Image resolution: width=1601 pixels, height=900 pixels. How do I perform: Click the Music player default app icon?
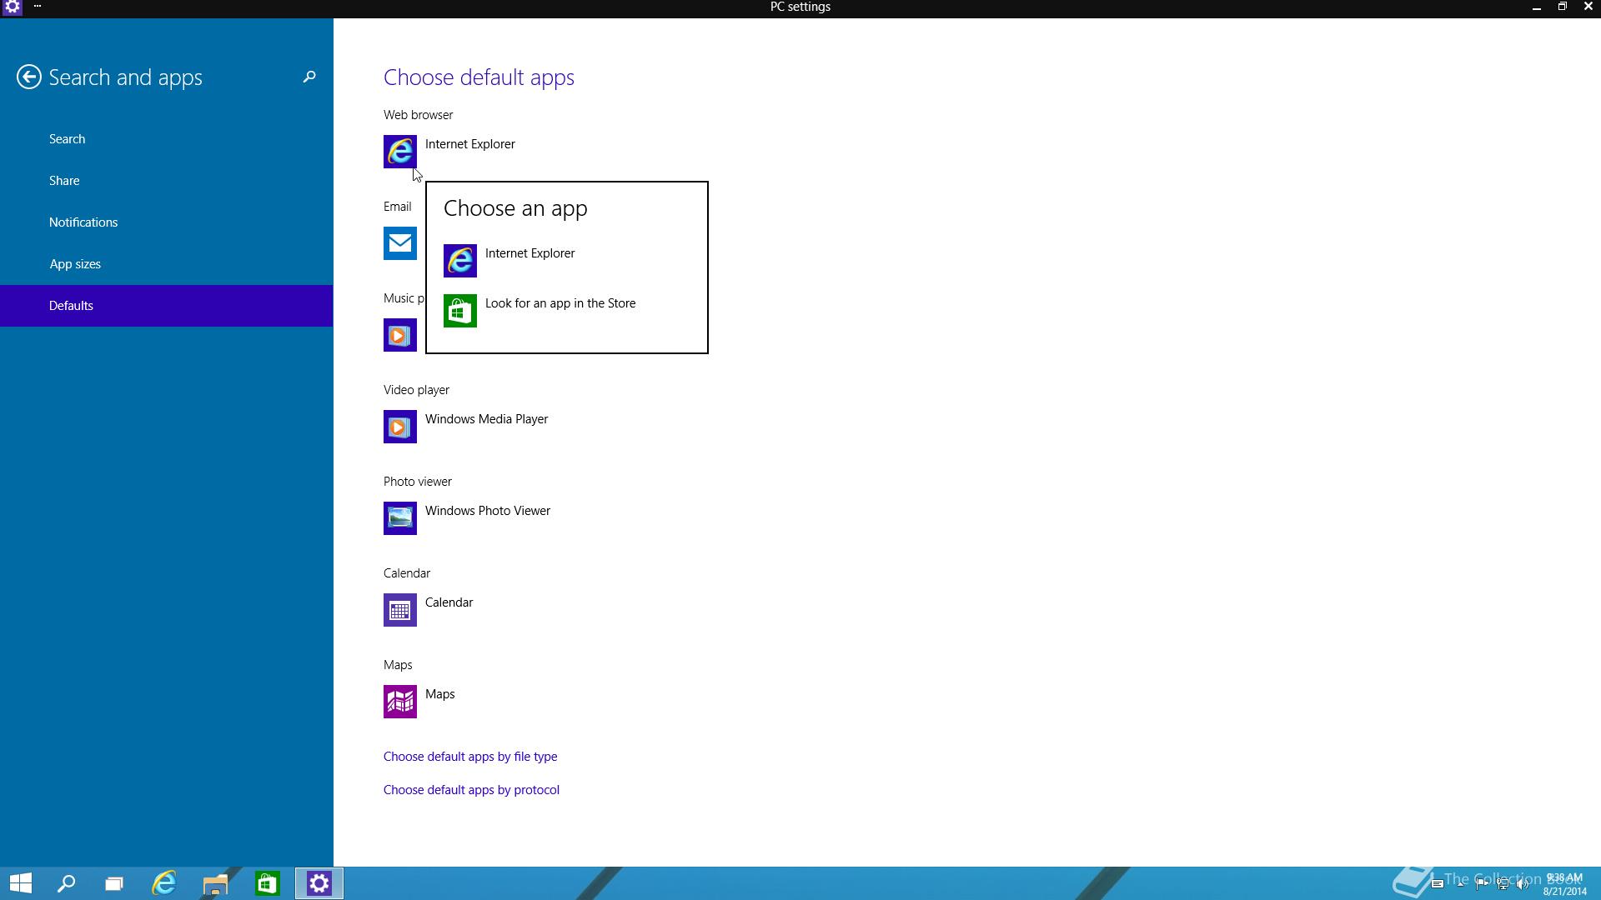[x=399, y=335]
